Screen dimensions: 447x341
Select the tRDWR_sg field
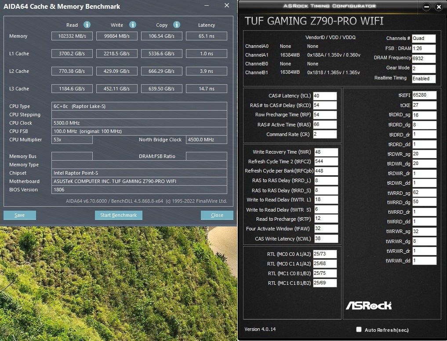424,154
